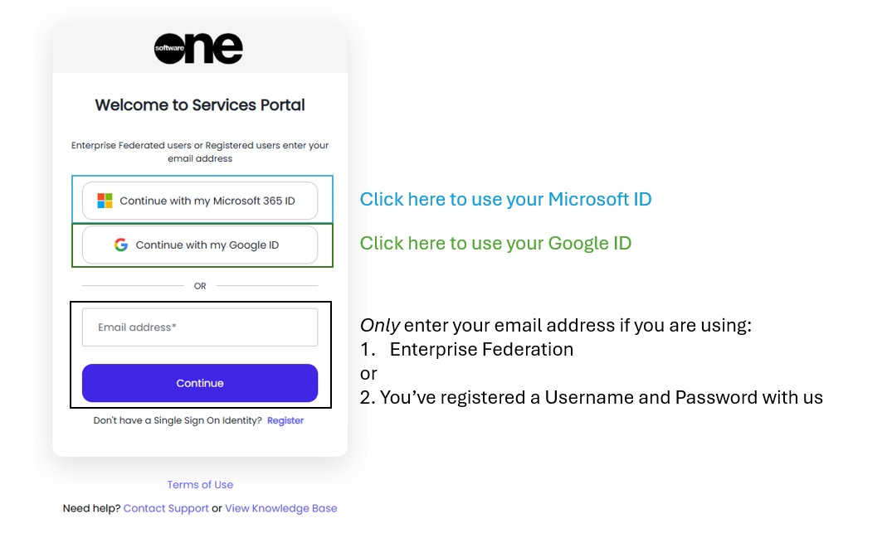This screenshot has height=533, width=887.
Task: Follow the Contact Support link
Action: pyautogui.click(x=166, y=508)
